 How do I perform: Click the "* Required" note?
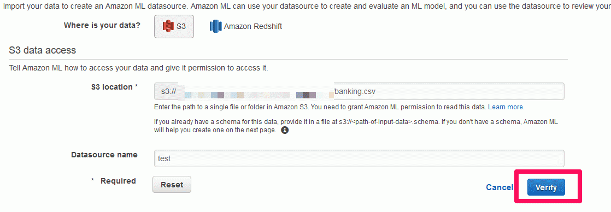pyautogui.click(x=113, y=181)
